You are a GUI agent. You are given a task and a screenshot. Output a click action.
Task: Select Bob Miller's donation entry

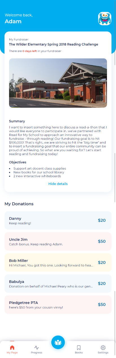click(x=58, y=262)
